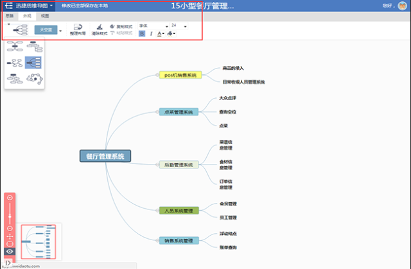Select the yellow pos机销售系统 node
This screenshot has width=411, height=269.
(x=180, y=75)
